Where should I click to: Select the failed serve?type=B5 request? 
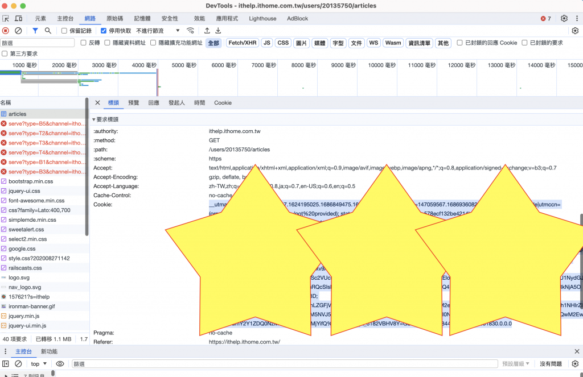point(43,124)
